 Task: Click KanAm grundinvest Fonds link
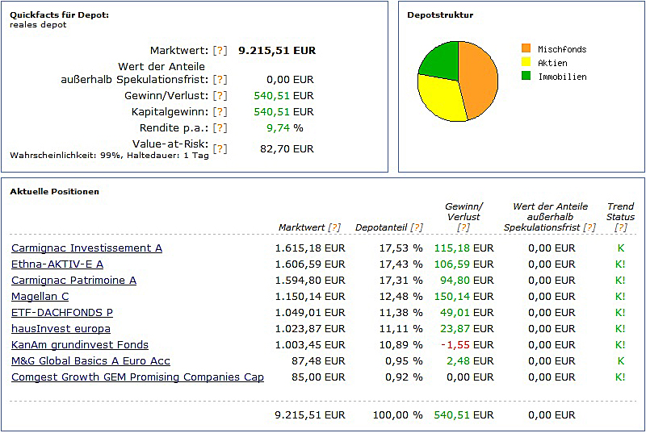click(x=80, y=345)
